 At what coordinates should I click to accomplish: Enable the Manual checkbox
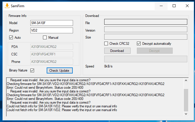45,37
